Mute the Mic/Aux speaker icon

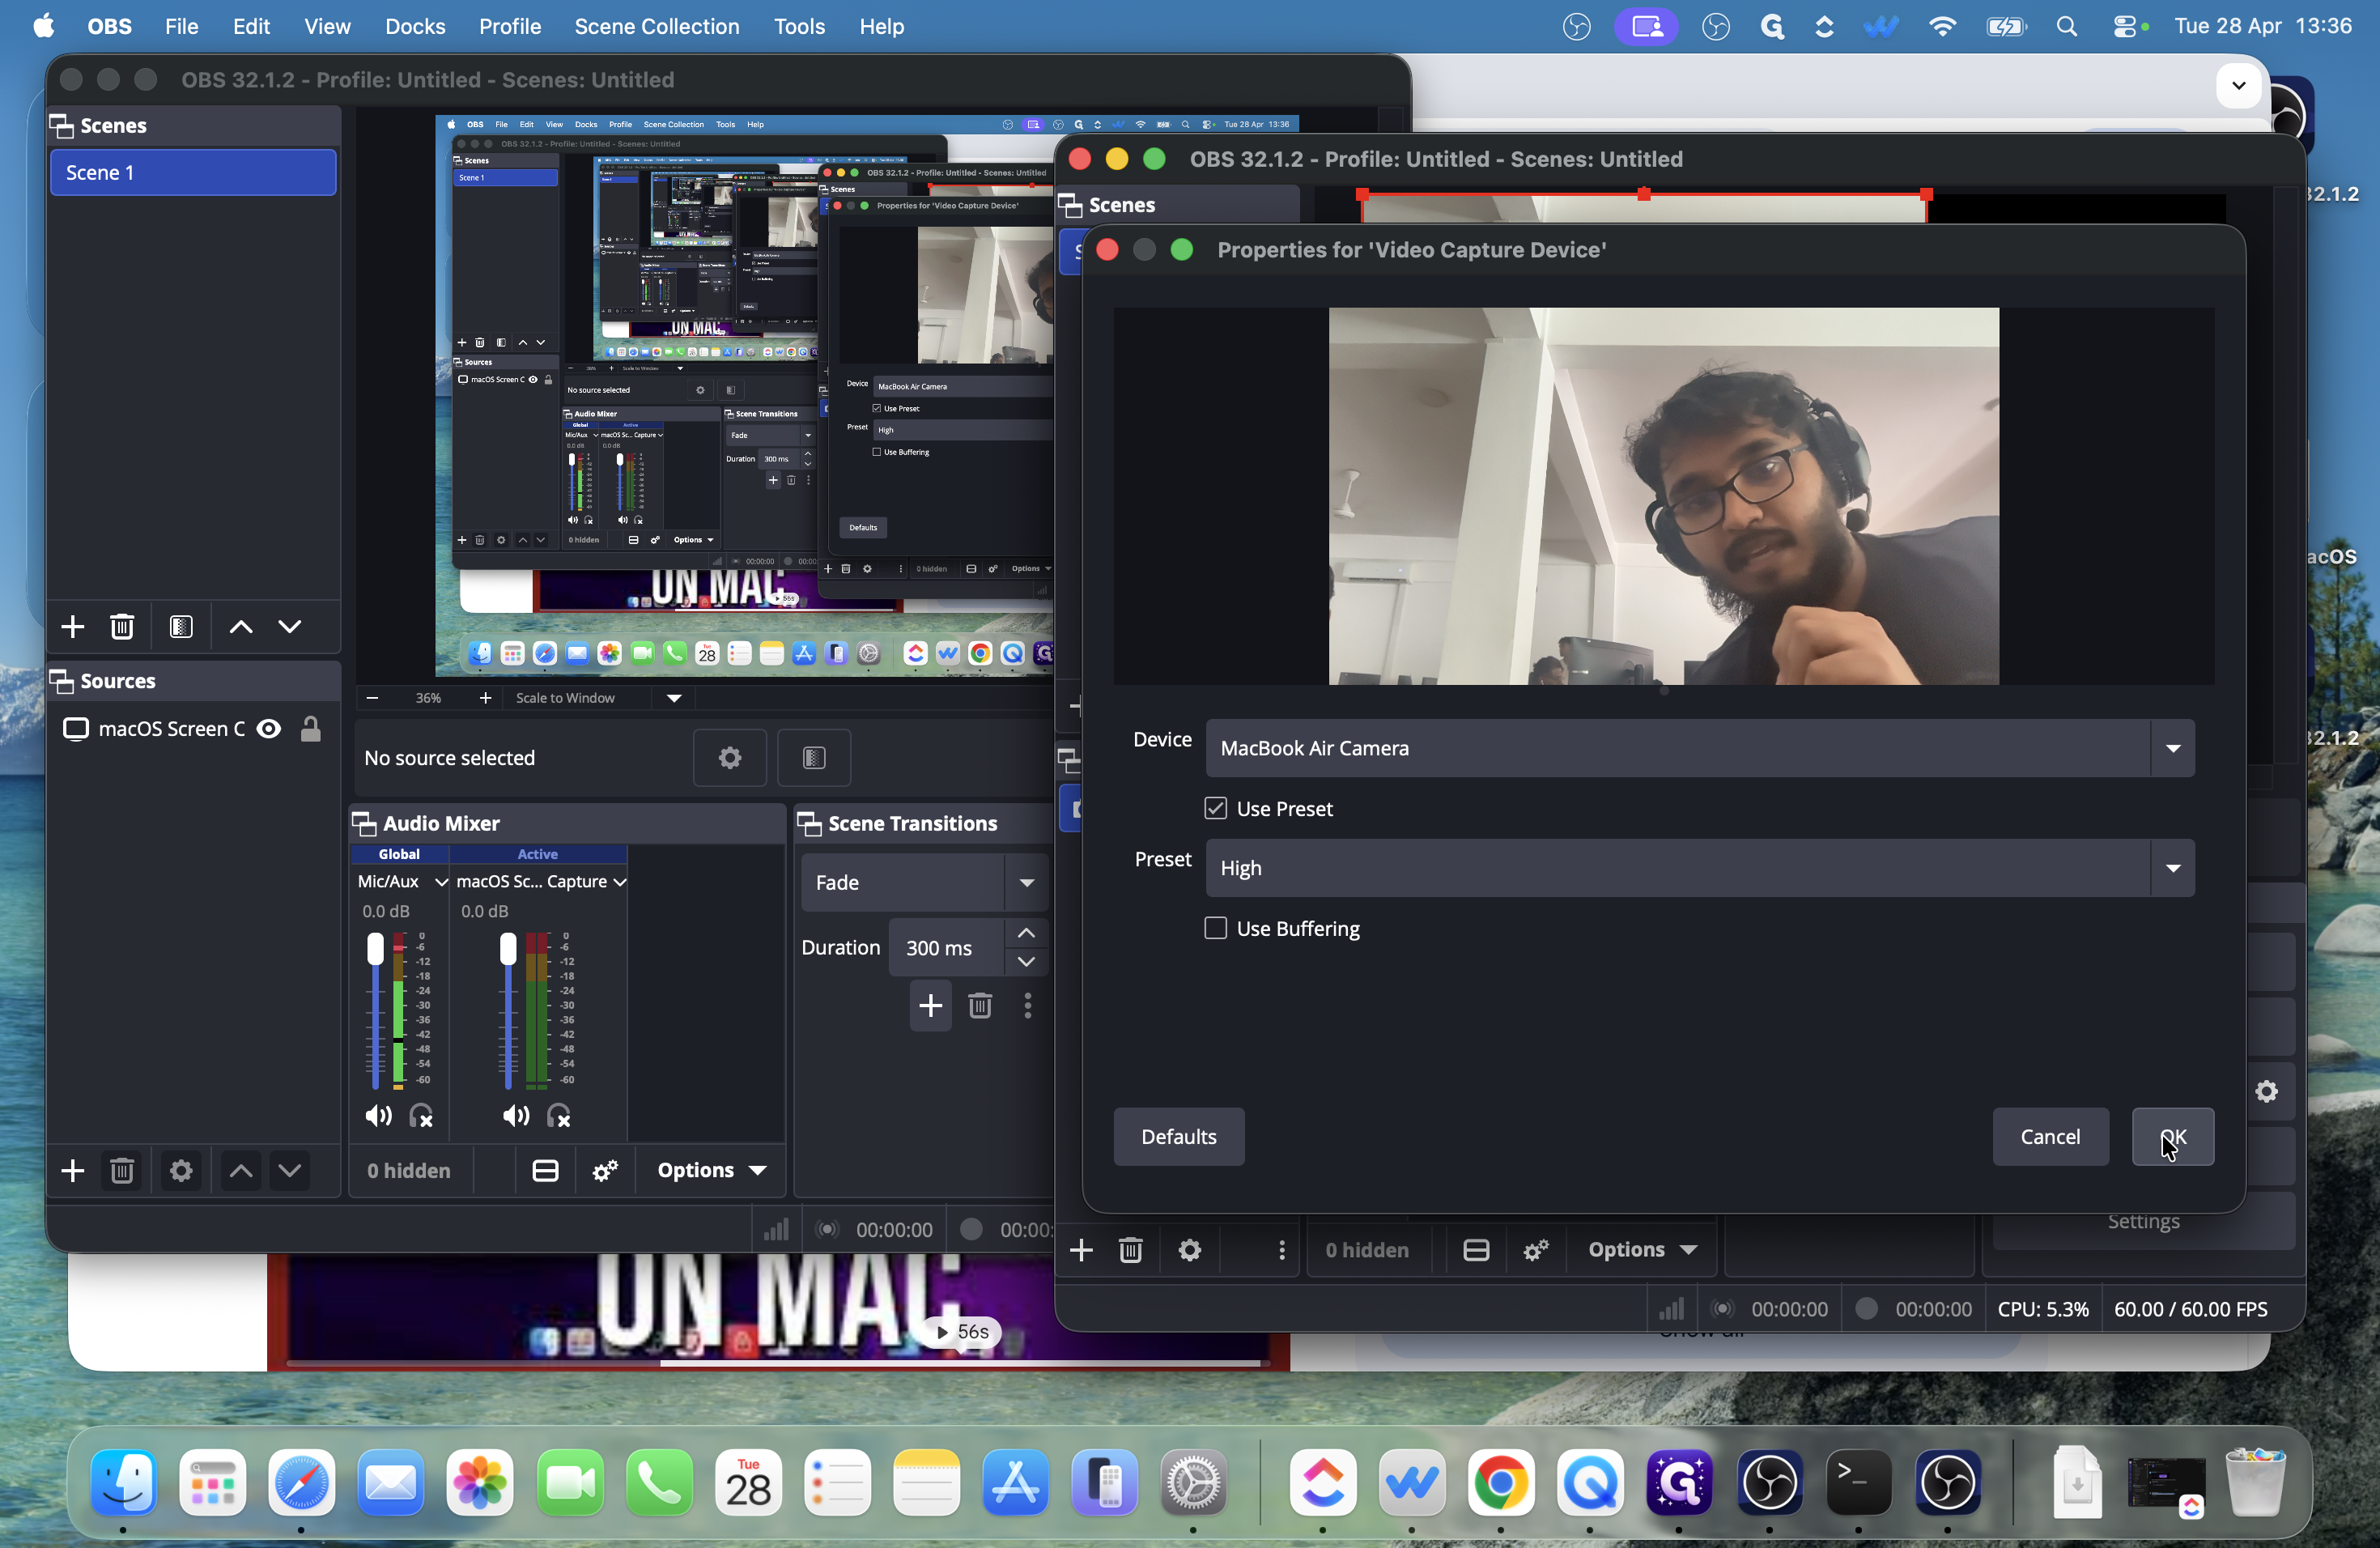[x=378, y=1116]
